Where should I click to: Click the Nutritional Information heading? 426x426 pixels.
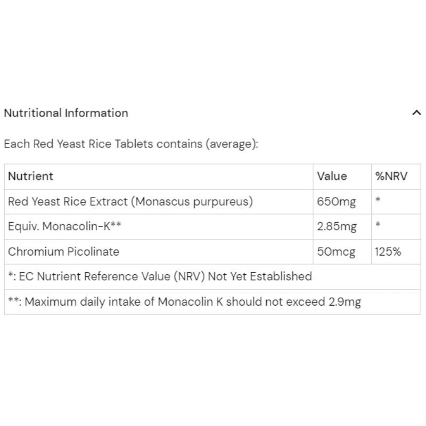click(65, 113)
